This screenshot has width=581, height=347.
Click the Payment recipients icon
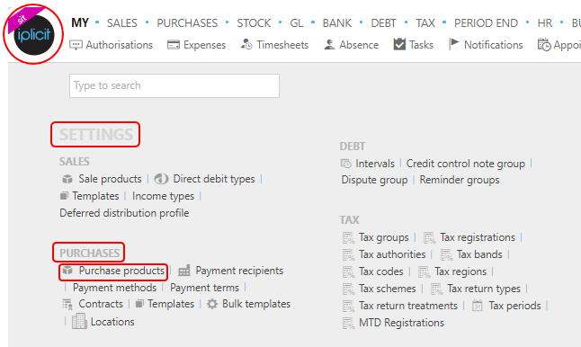[x=184, y=271]
